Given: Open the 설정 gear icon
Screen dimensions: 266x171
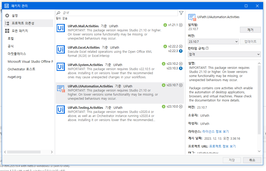Looking at the screenshot, I should (x=7, y=16).
